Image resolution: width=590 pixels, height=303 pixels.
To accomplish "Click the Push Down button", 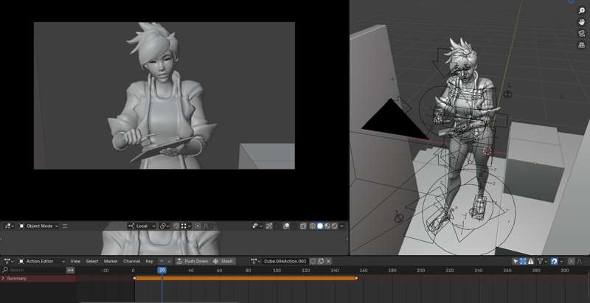I will pyautogui.click(x=192, y=261).
